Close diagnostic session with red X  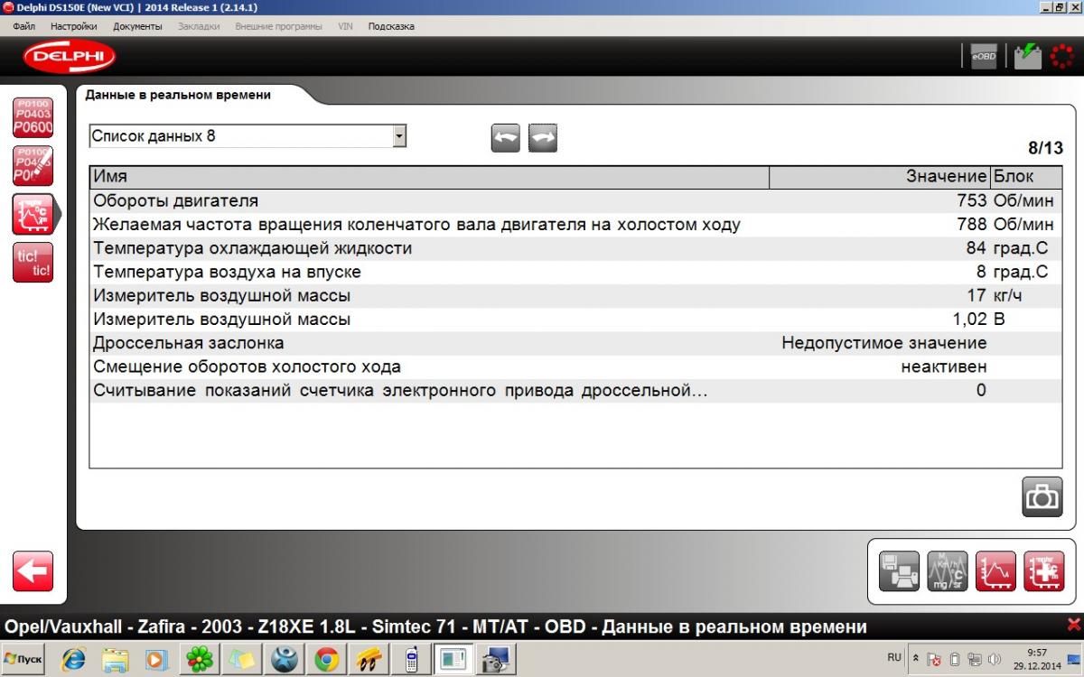pos(1073,625)
